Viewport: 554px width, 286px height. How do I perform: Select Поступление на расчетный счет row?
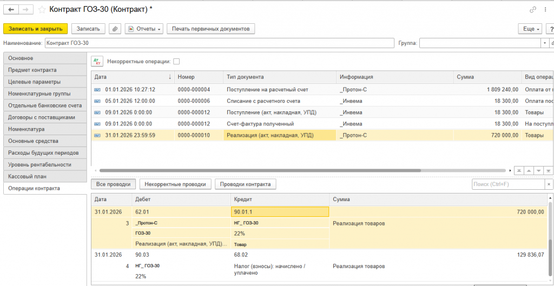click(x=322, y=90)
